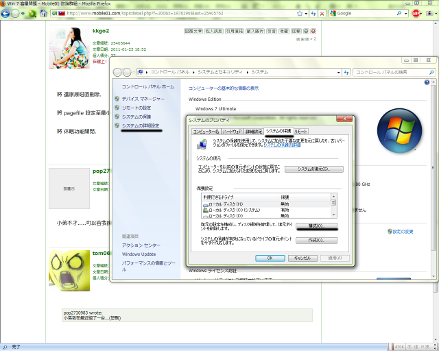
Task: Click the システムの復元(S)... button
Action: pyautogui.click(x=314, y=169)
